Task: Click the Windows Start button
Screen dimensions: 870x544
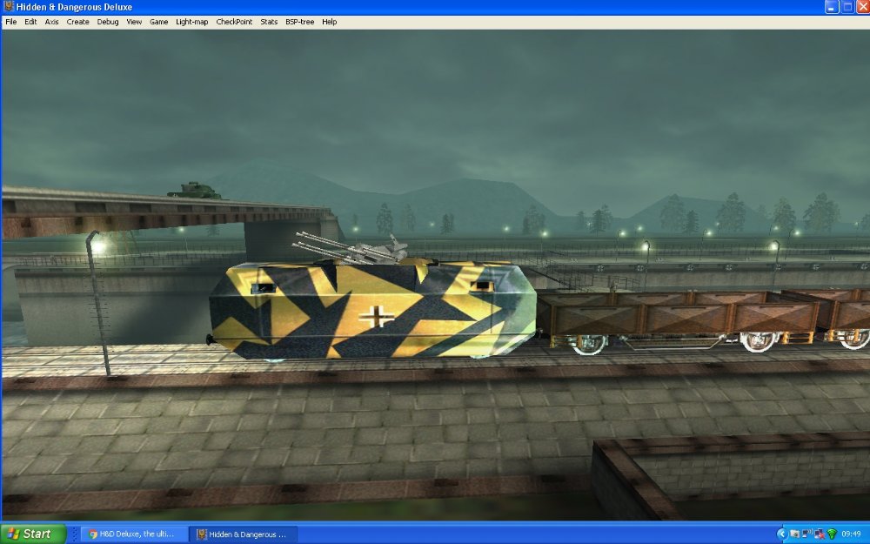Action: (x=33, y=534)
